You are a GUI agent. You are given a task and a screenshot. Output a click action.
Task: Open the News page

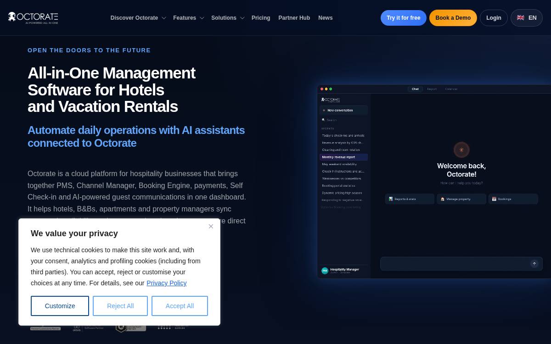pos(325,18)
